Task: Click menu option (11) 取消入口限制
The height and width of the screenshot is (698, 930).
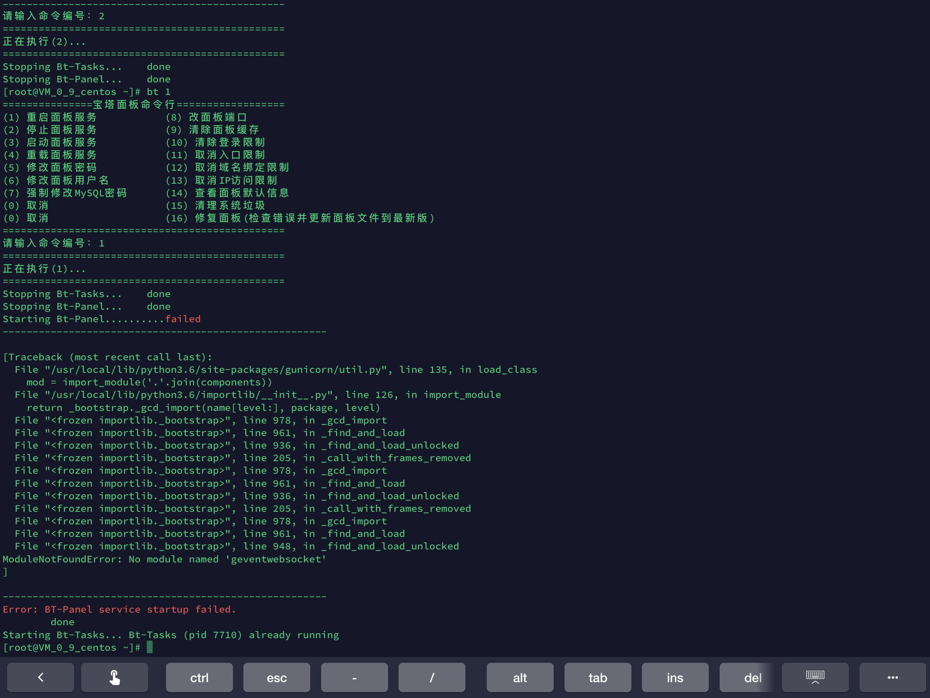Action: coord(215,155)
